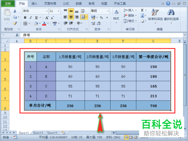Click the fx insert function icon
The height and width of the screenshot is (141, 188).
pyautogui.click(x=17, y=35)
